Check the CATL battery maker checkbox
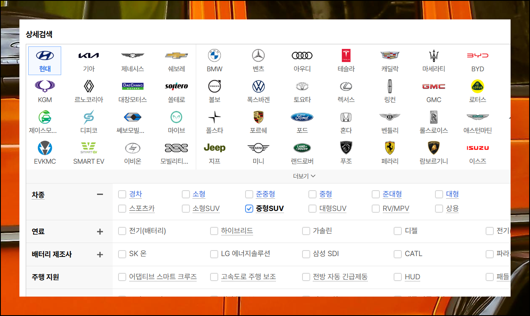Screen dimensions: 530x316 click(397, 254)
